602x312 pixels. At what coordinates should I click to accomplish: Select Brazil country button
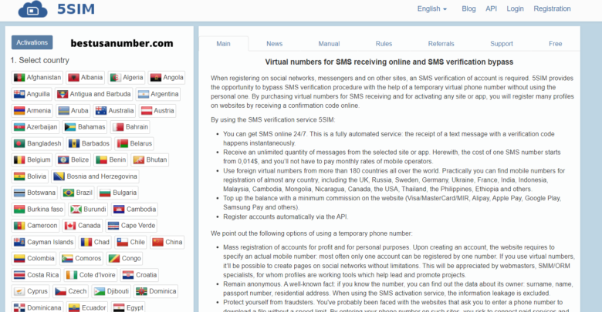pos(77,193)
